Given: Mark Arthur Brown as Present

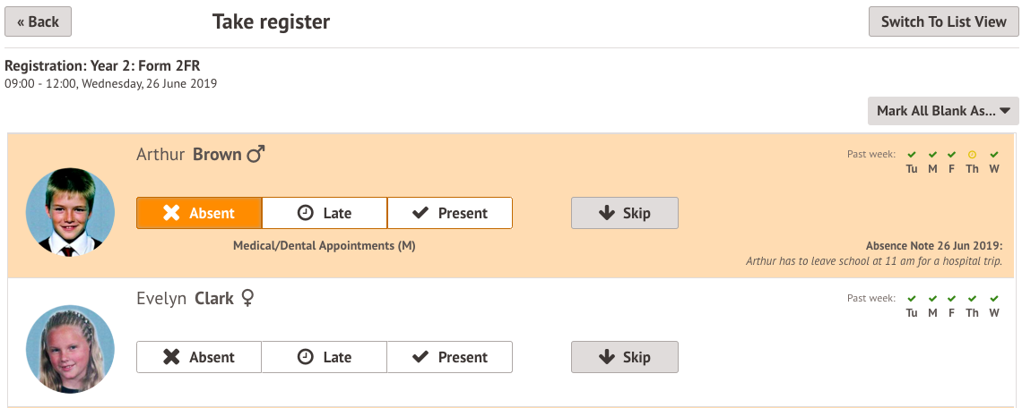Looking at the screenshot, I should coord(450,213).
